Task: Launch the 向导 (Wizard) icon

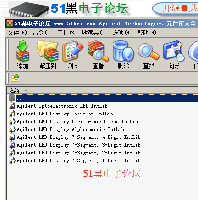Action: (x=174, y=54)
